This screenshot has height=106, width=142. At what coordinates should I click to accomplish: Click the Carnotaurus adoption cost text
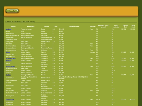pyautogui.click(x=73, y=78)
